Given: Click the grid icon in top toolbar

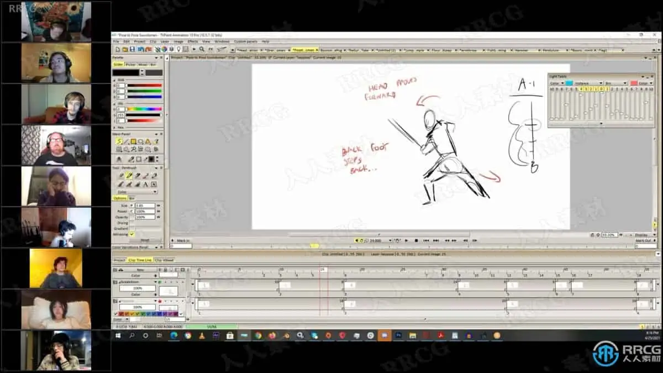Looking at the screenshot, I should (x=186, y=49).
